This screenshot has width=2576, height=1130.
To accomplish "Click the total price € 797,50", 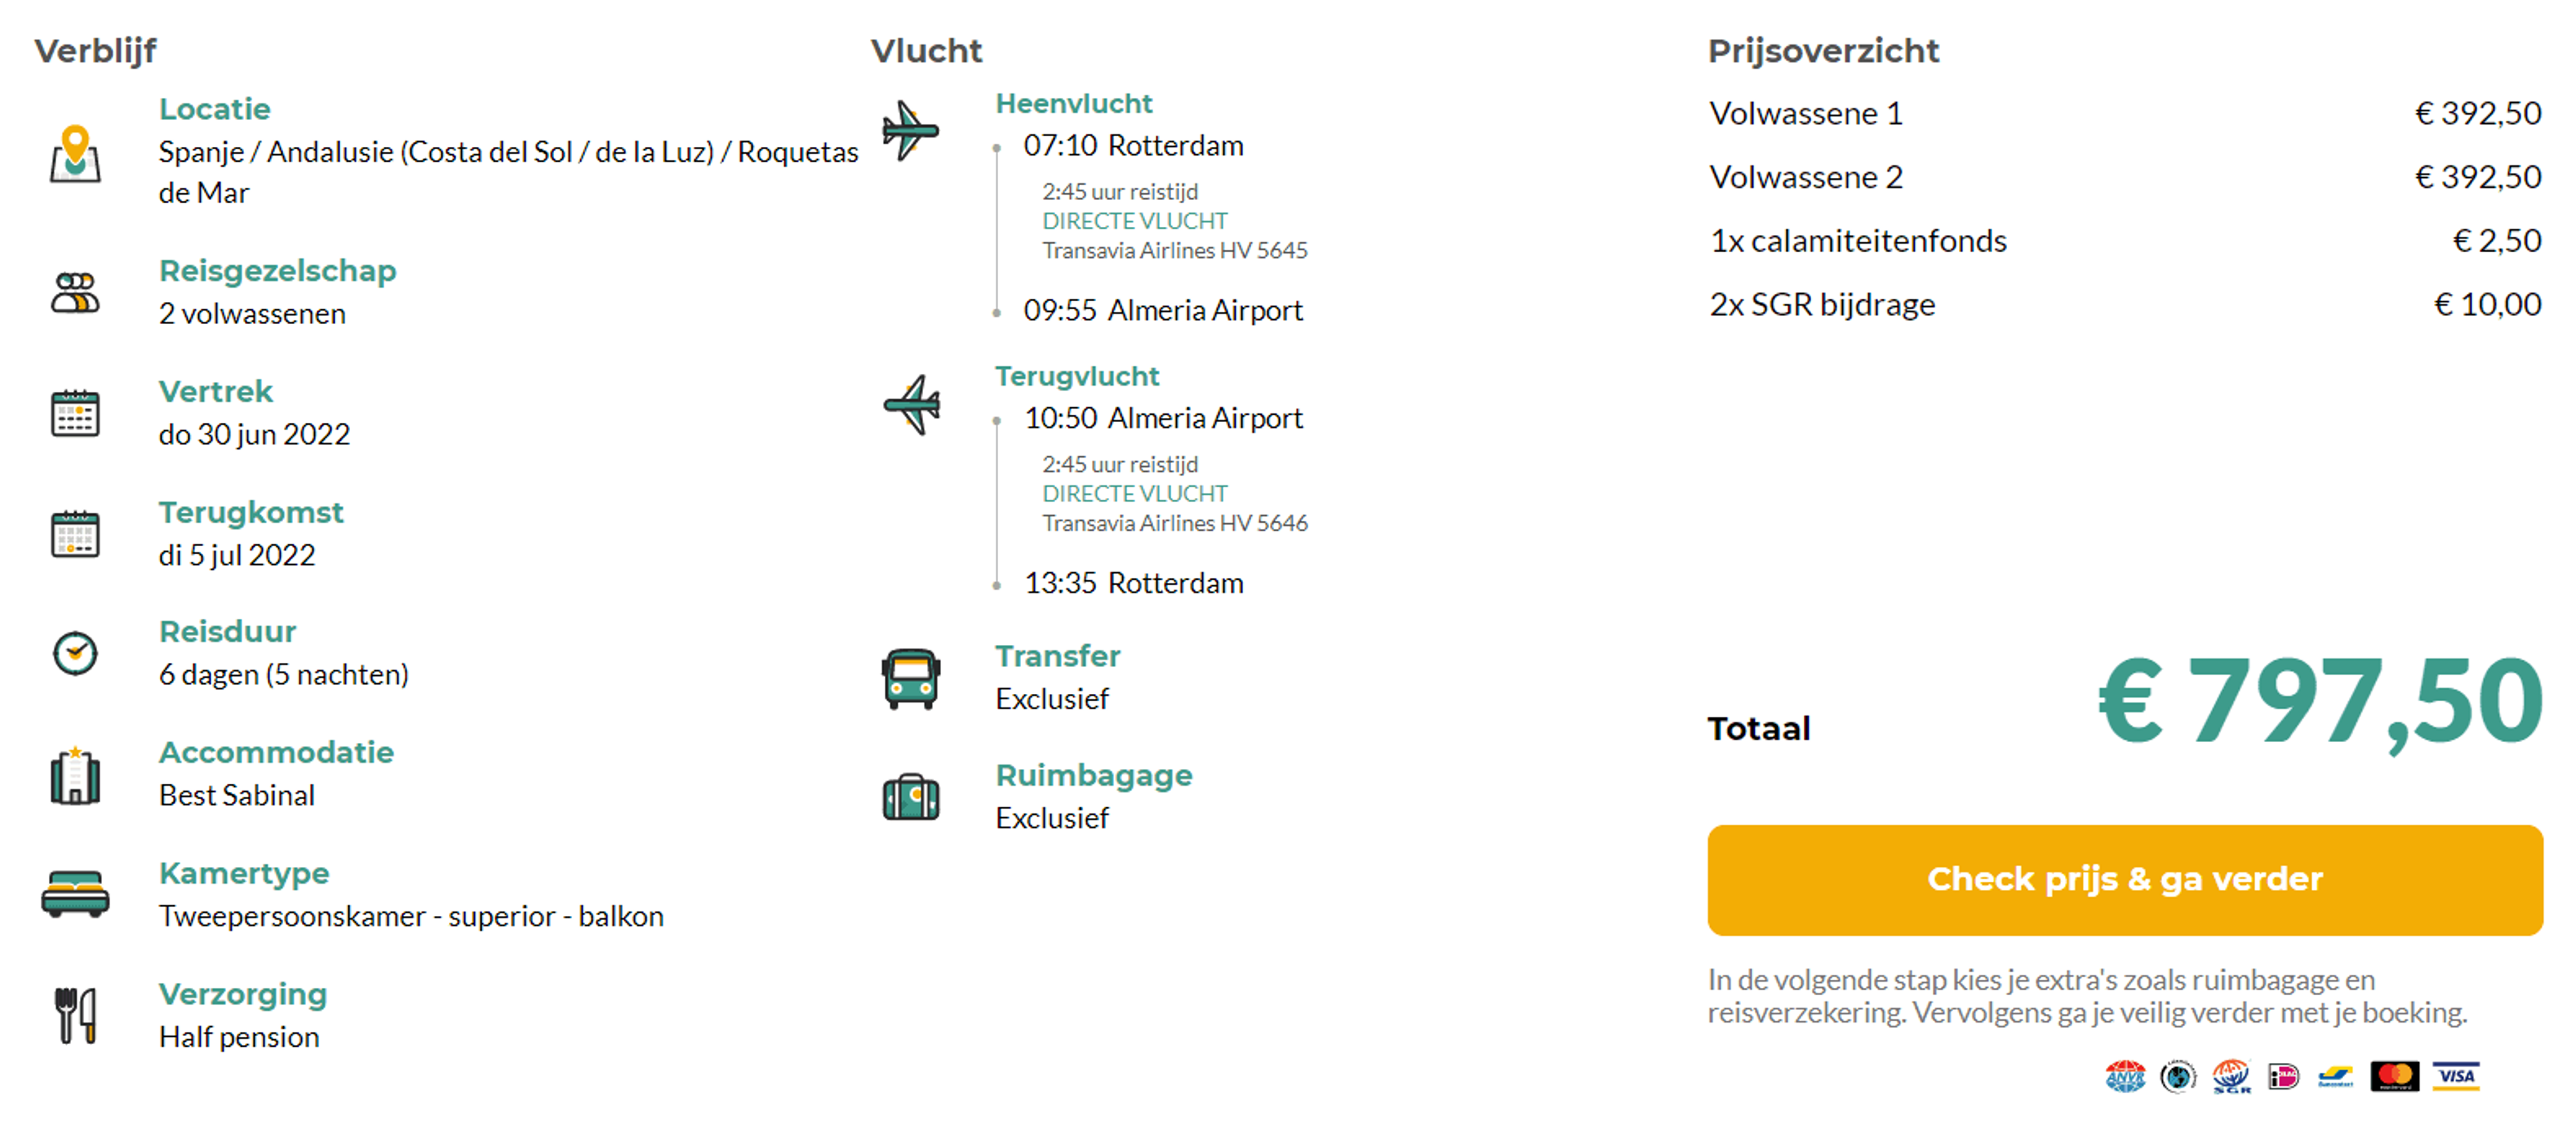I will (x=2319, y=702).
